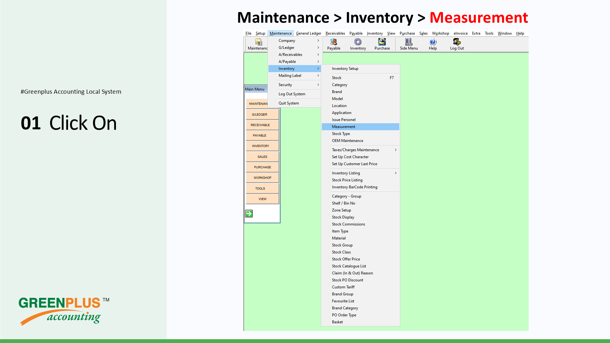Viewport: 610px width, 343px height.
Task: Click the Payable toolbar icon
Action: point(334,44)
